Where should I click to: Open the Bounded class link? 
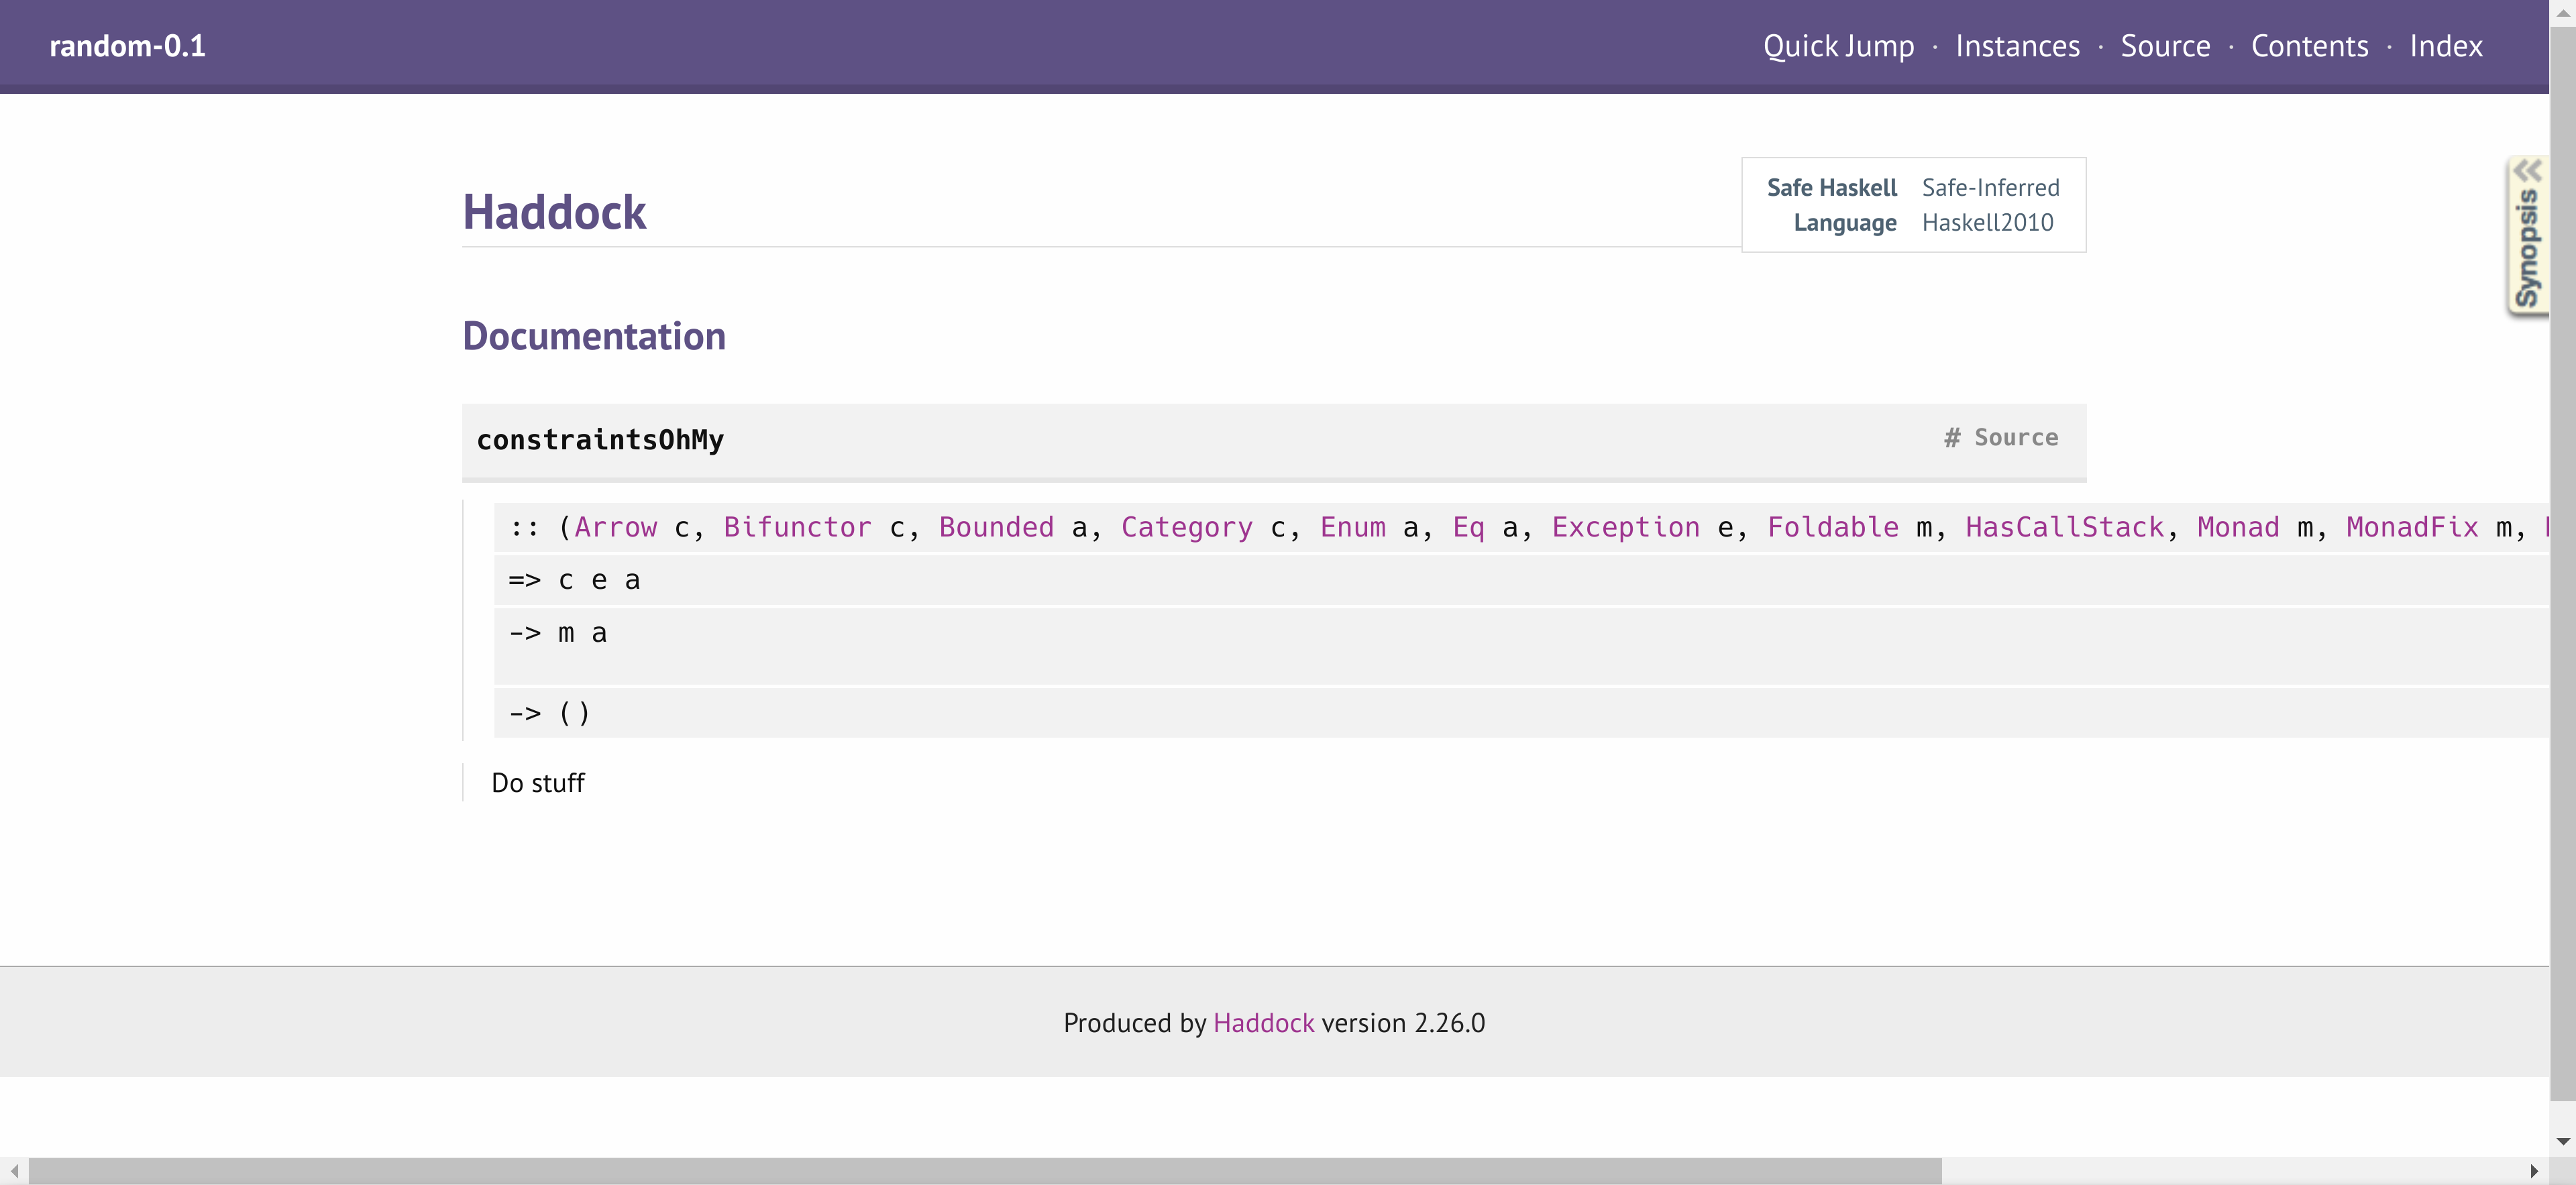coord(996,527)
